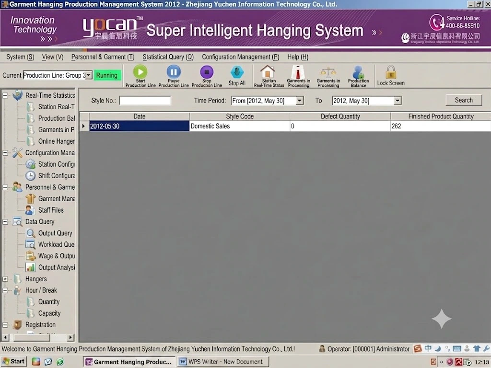Click the Style Code column header
This screenshot has height=368, width=491.
tap(240, 116)
